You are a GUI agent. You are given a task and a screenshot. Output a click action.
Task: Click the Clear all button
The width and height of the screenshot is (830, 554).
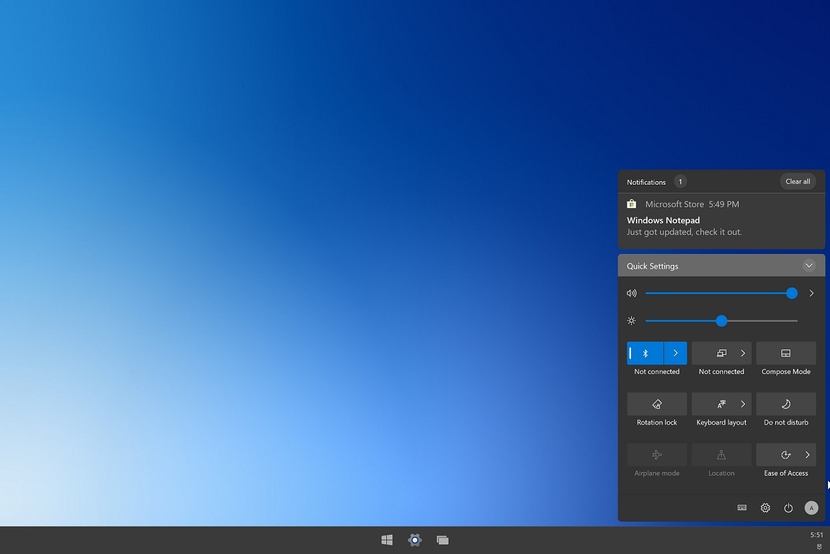pos(797,181)
